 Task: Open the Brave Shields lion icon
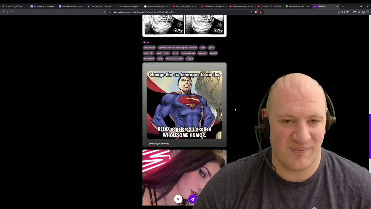click(x=256, y=12)
